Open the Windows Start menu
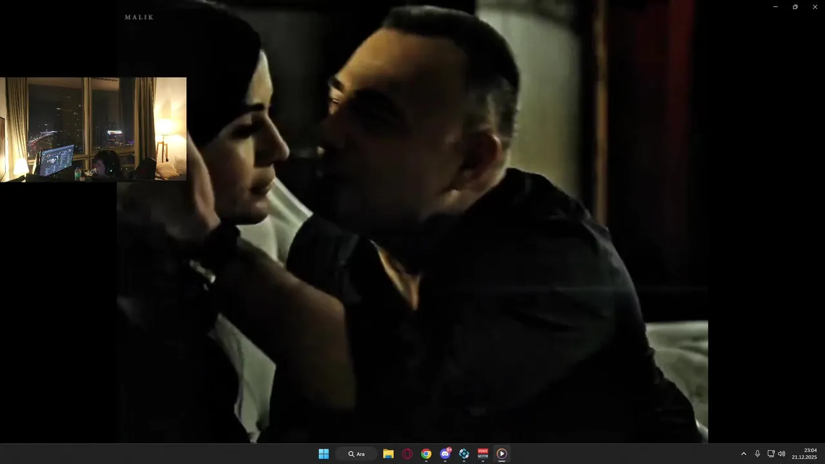 [324, 454]
